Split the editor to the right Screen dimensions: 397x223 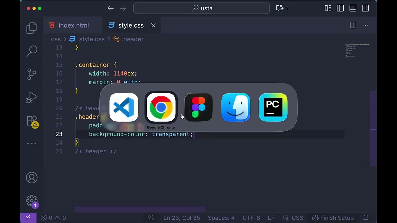pos(353,25)
